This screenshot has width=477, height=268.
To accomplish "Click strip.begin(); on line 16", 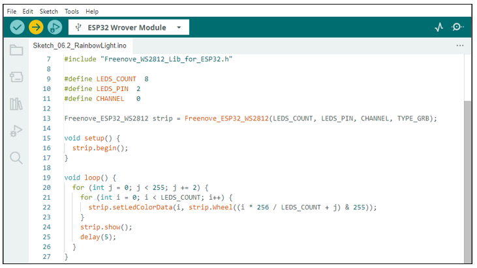I will point(100,148).
